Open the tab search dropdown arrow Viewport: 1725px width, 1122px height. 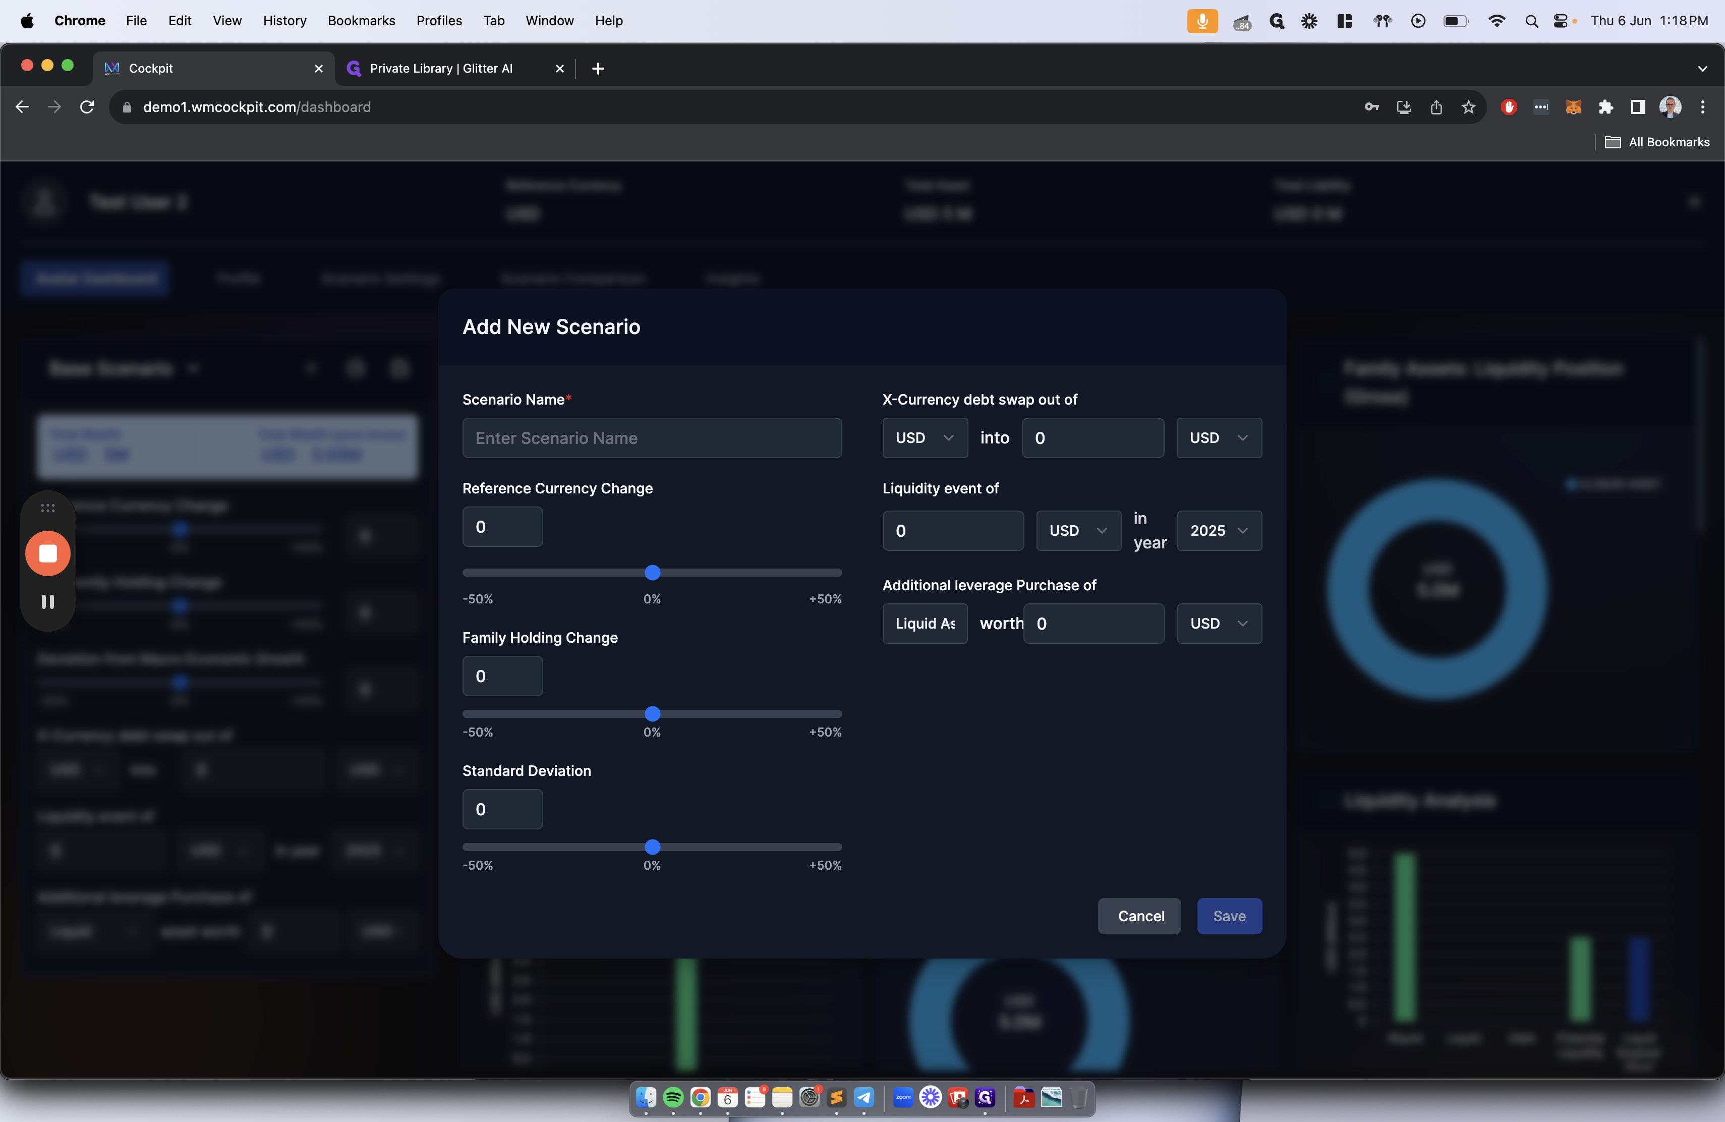[1702, 68]
